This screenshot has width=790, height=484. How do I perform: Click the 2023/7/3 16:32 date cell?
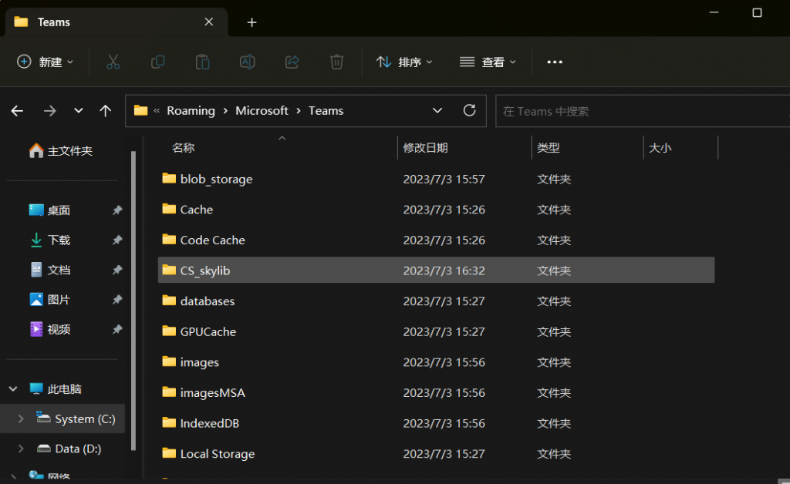pyautogui.click(x=444, y=271)
